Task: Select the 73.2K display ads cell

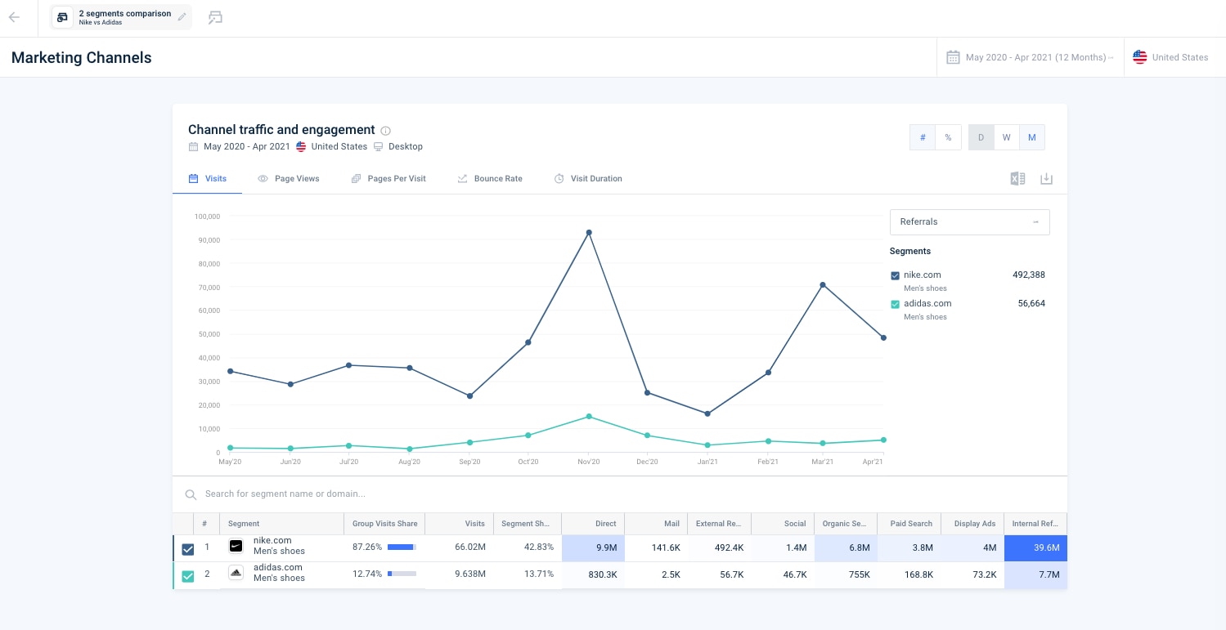Action: (972, 575)
